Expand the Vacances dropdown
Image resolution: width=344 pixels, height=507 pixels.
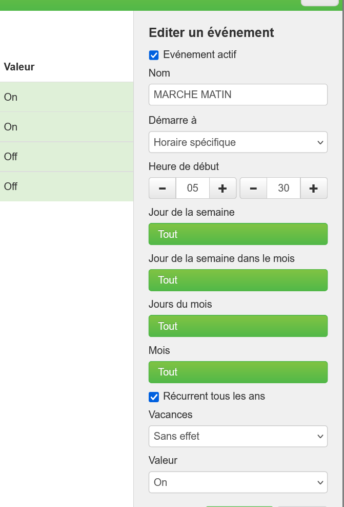click(x=238, y=436)
